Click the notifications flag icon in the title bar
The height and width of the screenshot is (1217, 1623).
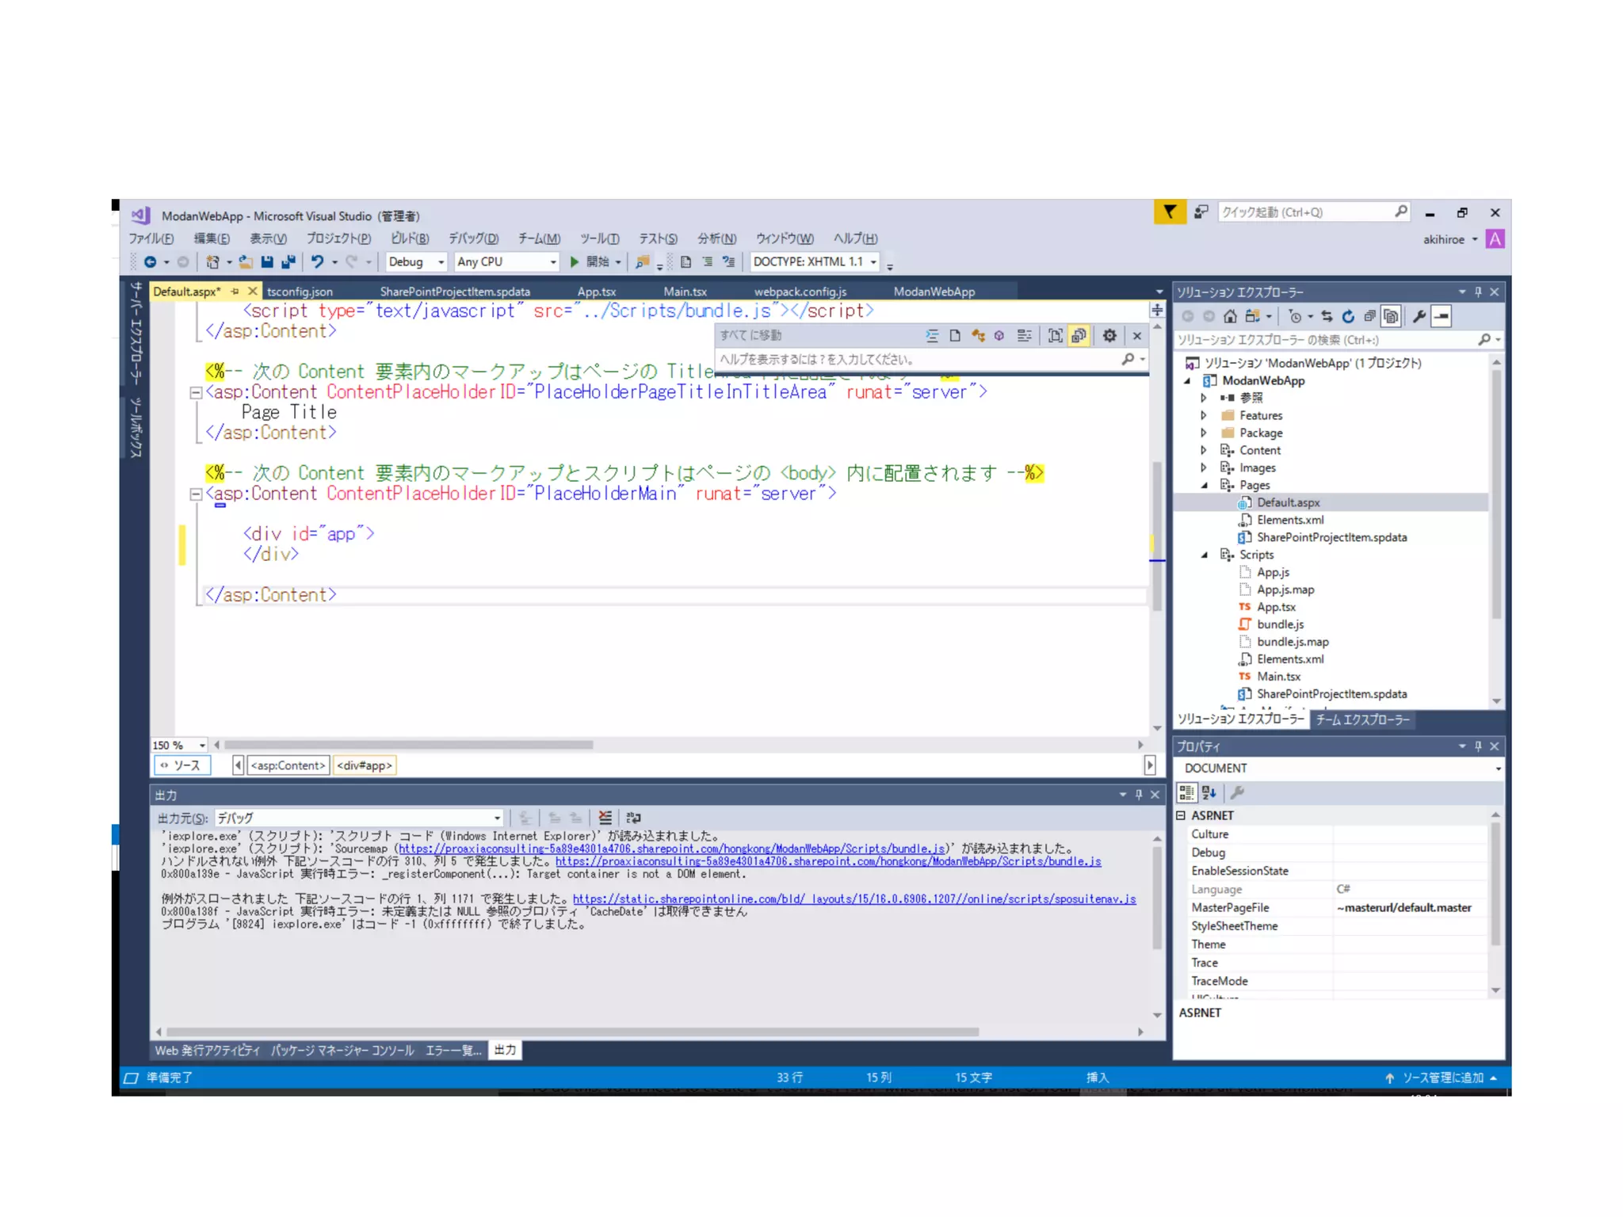pos(1170,212)
